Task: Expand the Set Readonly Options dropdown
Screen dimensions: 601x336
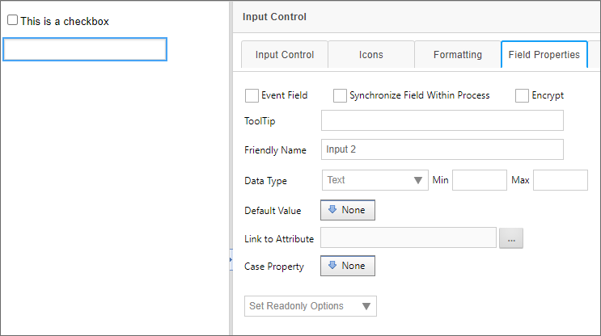Action: click(311, 306)
